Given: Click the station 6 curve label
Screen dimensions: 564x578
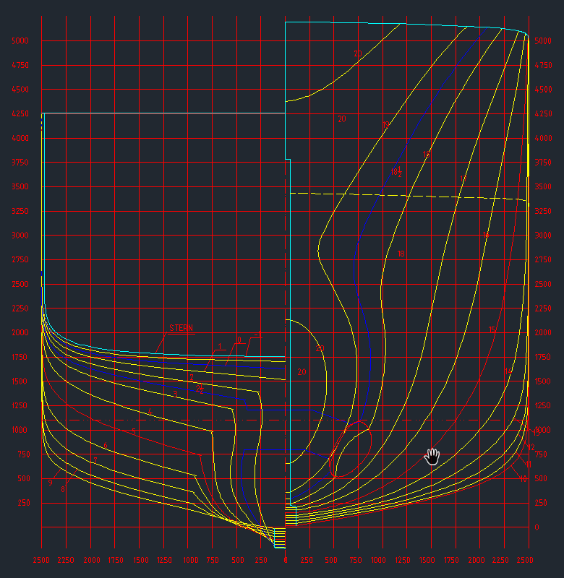Looking at the screenshot, I should point(106,446).
